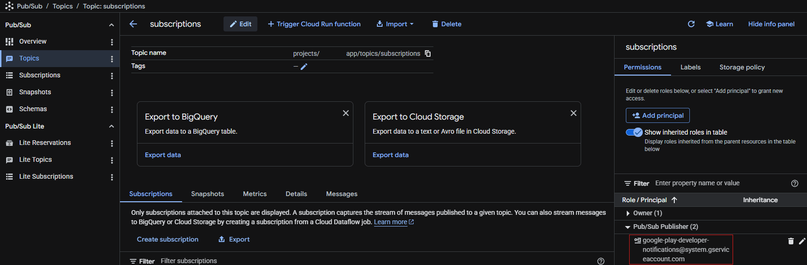This screenshot has width=807, height=265.
Task: Open Overview in the sidebar
Action: tap(33, 42)
